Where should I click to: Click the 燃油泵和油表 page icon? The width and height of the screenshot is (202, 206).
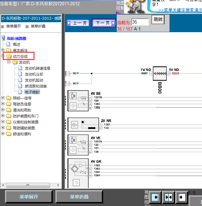point(20,86)
